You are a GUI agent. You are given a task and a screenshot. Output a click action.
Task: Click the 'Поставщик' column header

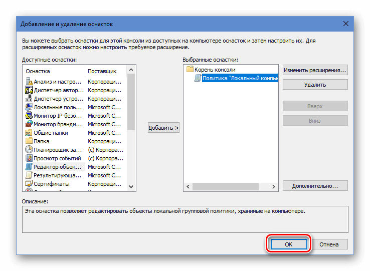106,71
